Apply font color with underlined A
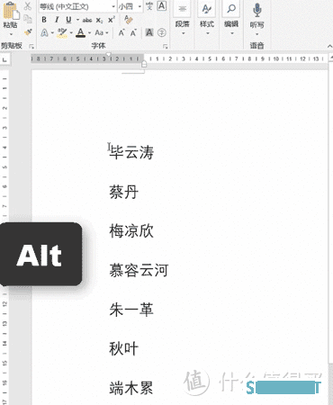The height and width of the screenshot is (405, 333). point(80,32)
